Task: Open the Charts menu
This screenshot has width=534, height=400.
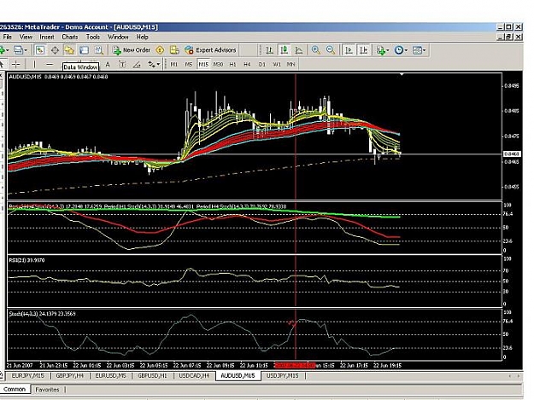Action: click(x=70, y=37)
